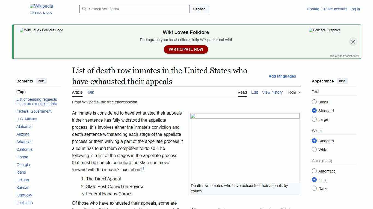
Task: Navigate to the California section
Action: click(24, 149)
